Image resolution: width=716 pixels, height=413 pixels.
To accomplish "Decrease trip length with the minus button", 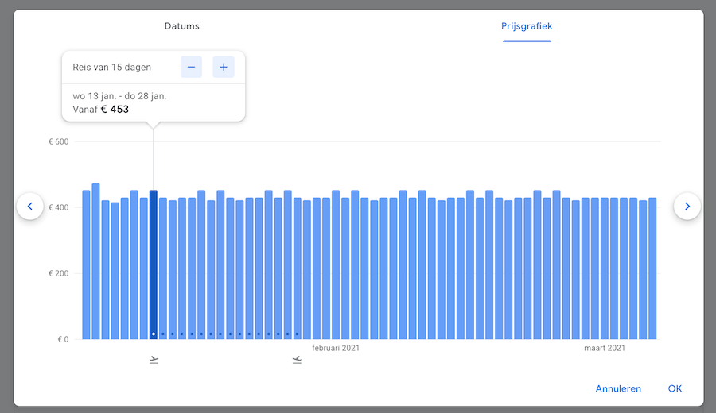I will point(191,68).
